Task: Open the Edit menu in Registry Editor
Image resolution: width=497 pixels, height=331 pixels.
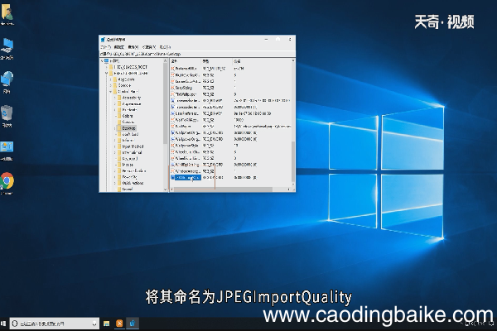Action: point(119,47)
